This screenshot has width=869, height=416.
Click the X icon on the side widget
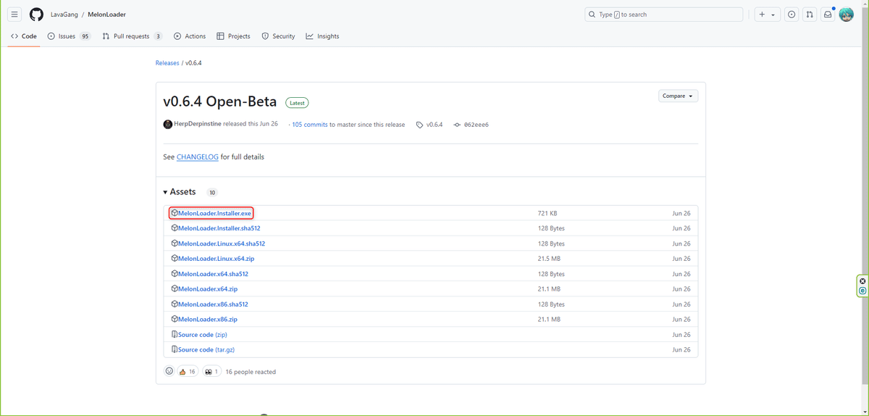coord(862,281)
